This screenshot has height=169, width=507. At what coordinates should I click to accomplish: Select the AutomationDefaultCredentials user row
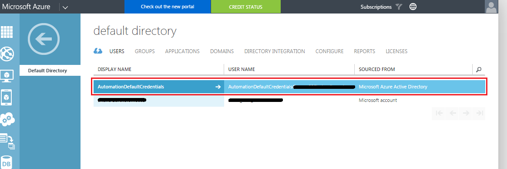(x=289, y=87)
